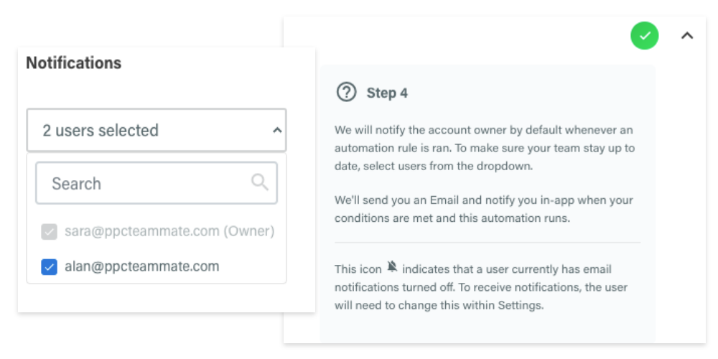
Task: Select the sara@ppcteammate.com (Owner) label
Action: point(169,232)
